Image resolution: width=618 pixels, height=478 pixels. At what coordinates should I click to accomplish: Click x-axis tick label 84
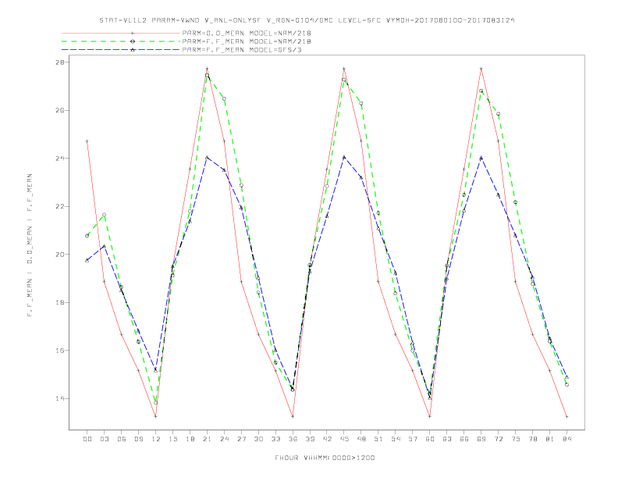click(x=566, y=439)
